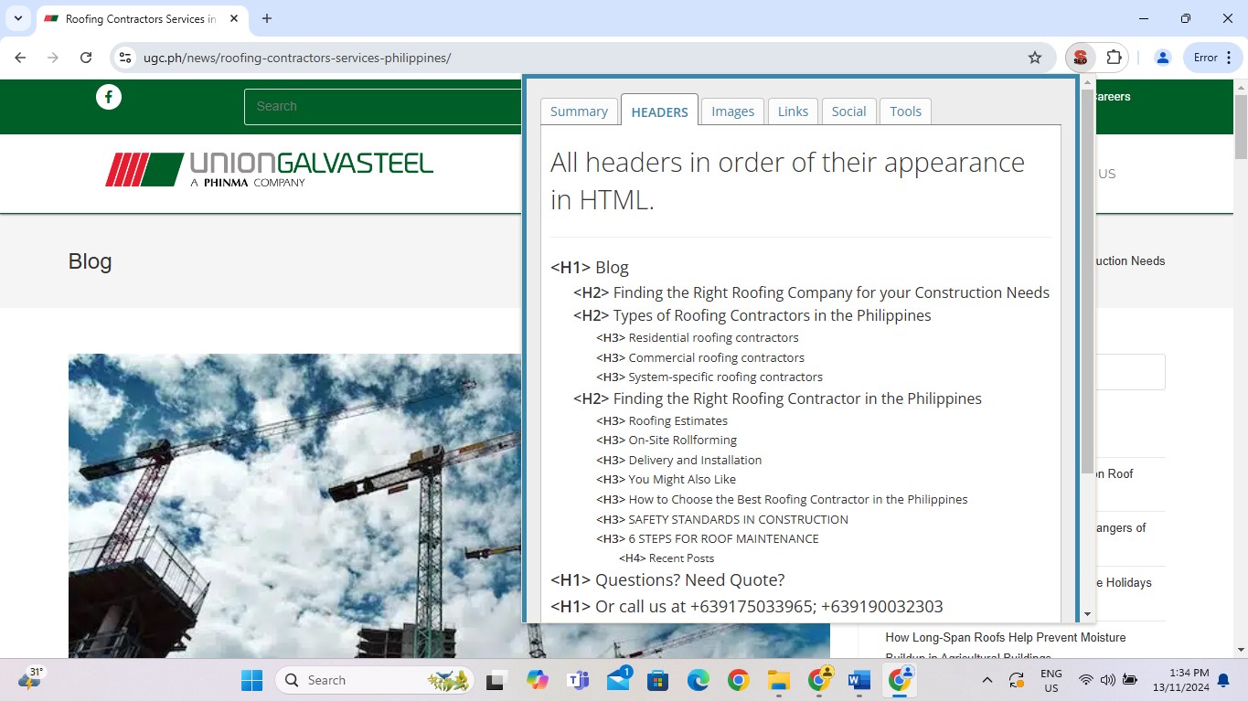Open the volume speaker icon in tray
The image size is (1248, 701).
[x=1108, y=680]
